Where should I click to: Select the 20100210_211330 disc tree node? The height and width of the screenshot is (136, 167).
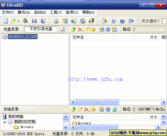pos(23,37)
